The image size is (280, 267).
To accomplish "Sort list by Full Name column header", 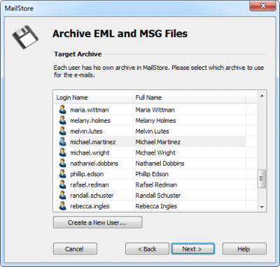I will (x=189, y=97).
